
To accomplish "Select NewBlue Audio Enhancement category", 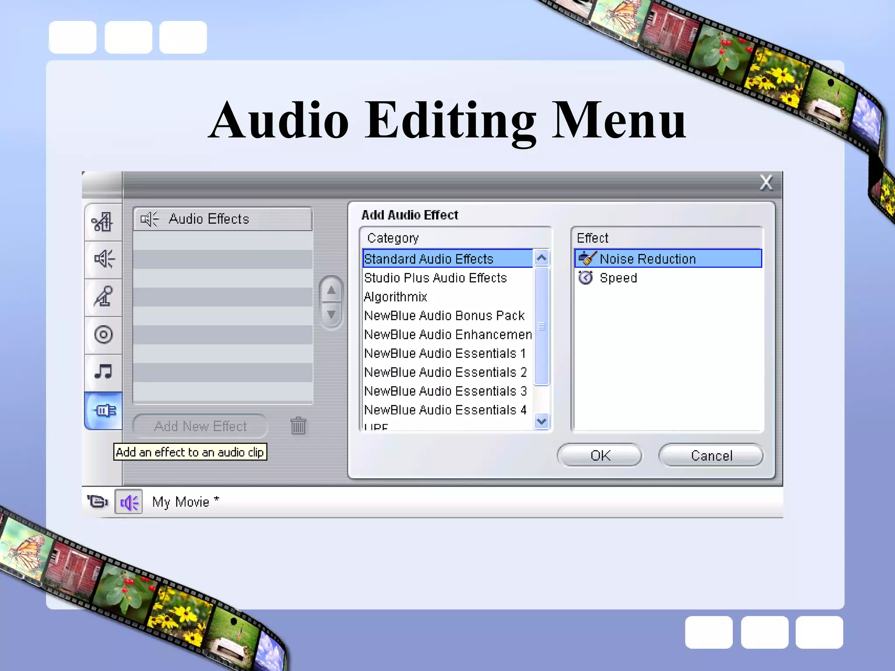I will 447,335.
